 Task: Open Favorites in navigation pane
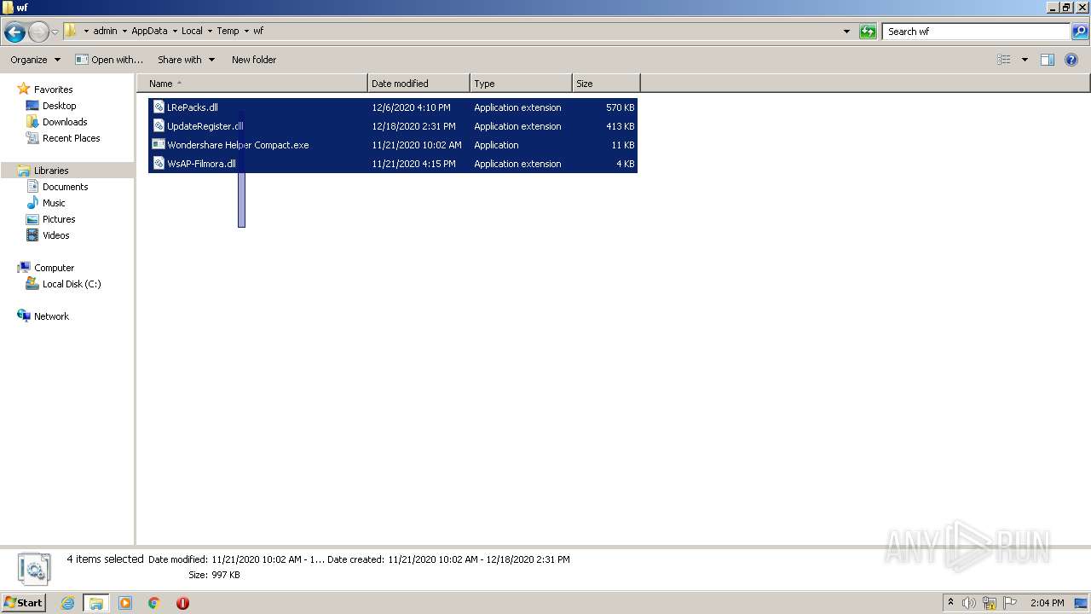tap(53, 90)
